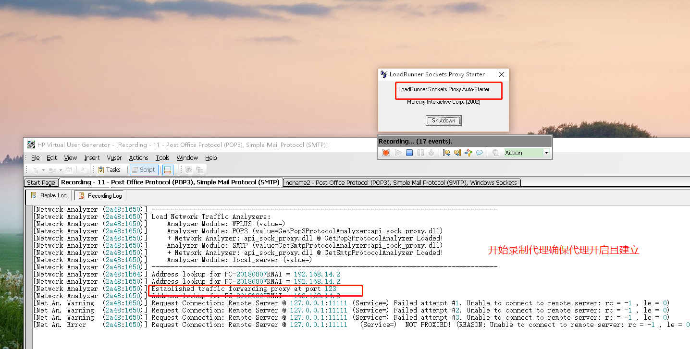Click 'Load Network Traffic Analyzers:' log line

click(211, 217)
